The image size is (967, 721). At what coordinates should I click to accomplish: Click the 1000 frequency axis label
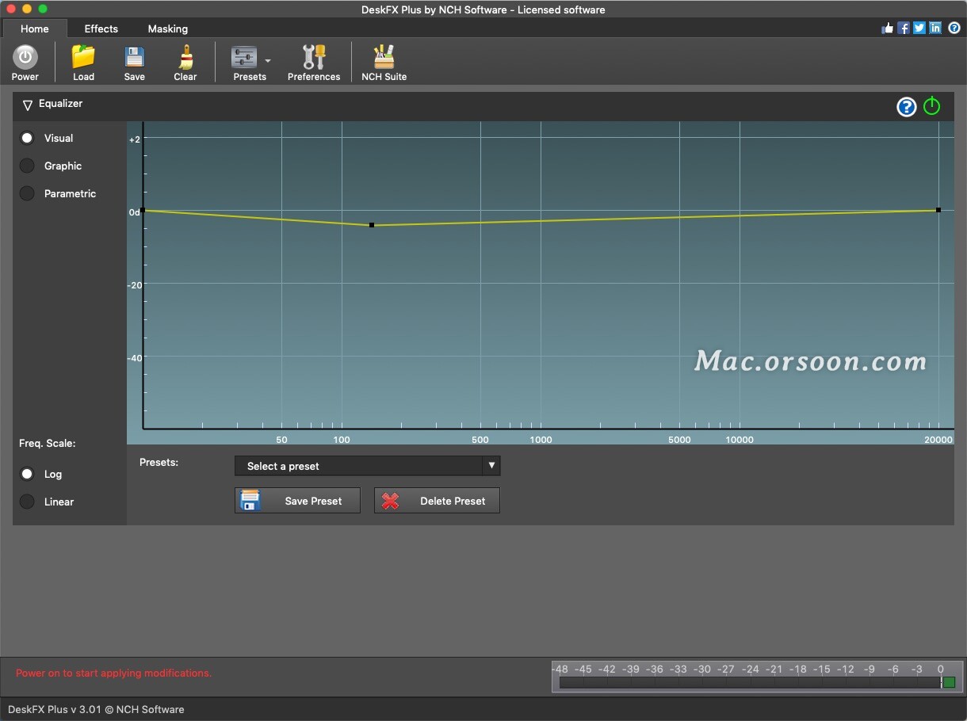coord(541,440)
